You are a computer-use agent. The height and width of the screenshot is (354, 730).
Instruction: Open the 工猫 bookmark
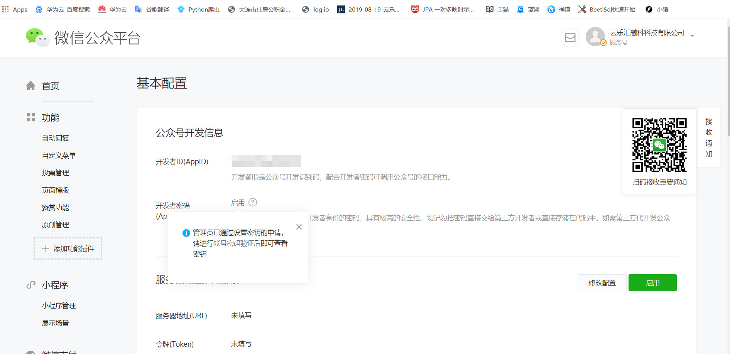pos(497,9)
